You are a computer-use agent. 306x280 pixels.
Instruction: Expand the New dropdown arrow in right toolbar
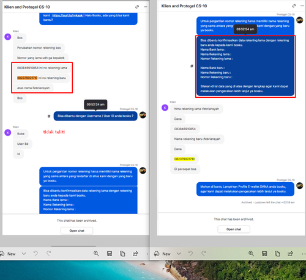click(179, 254)
